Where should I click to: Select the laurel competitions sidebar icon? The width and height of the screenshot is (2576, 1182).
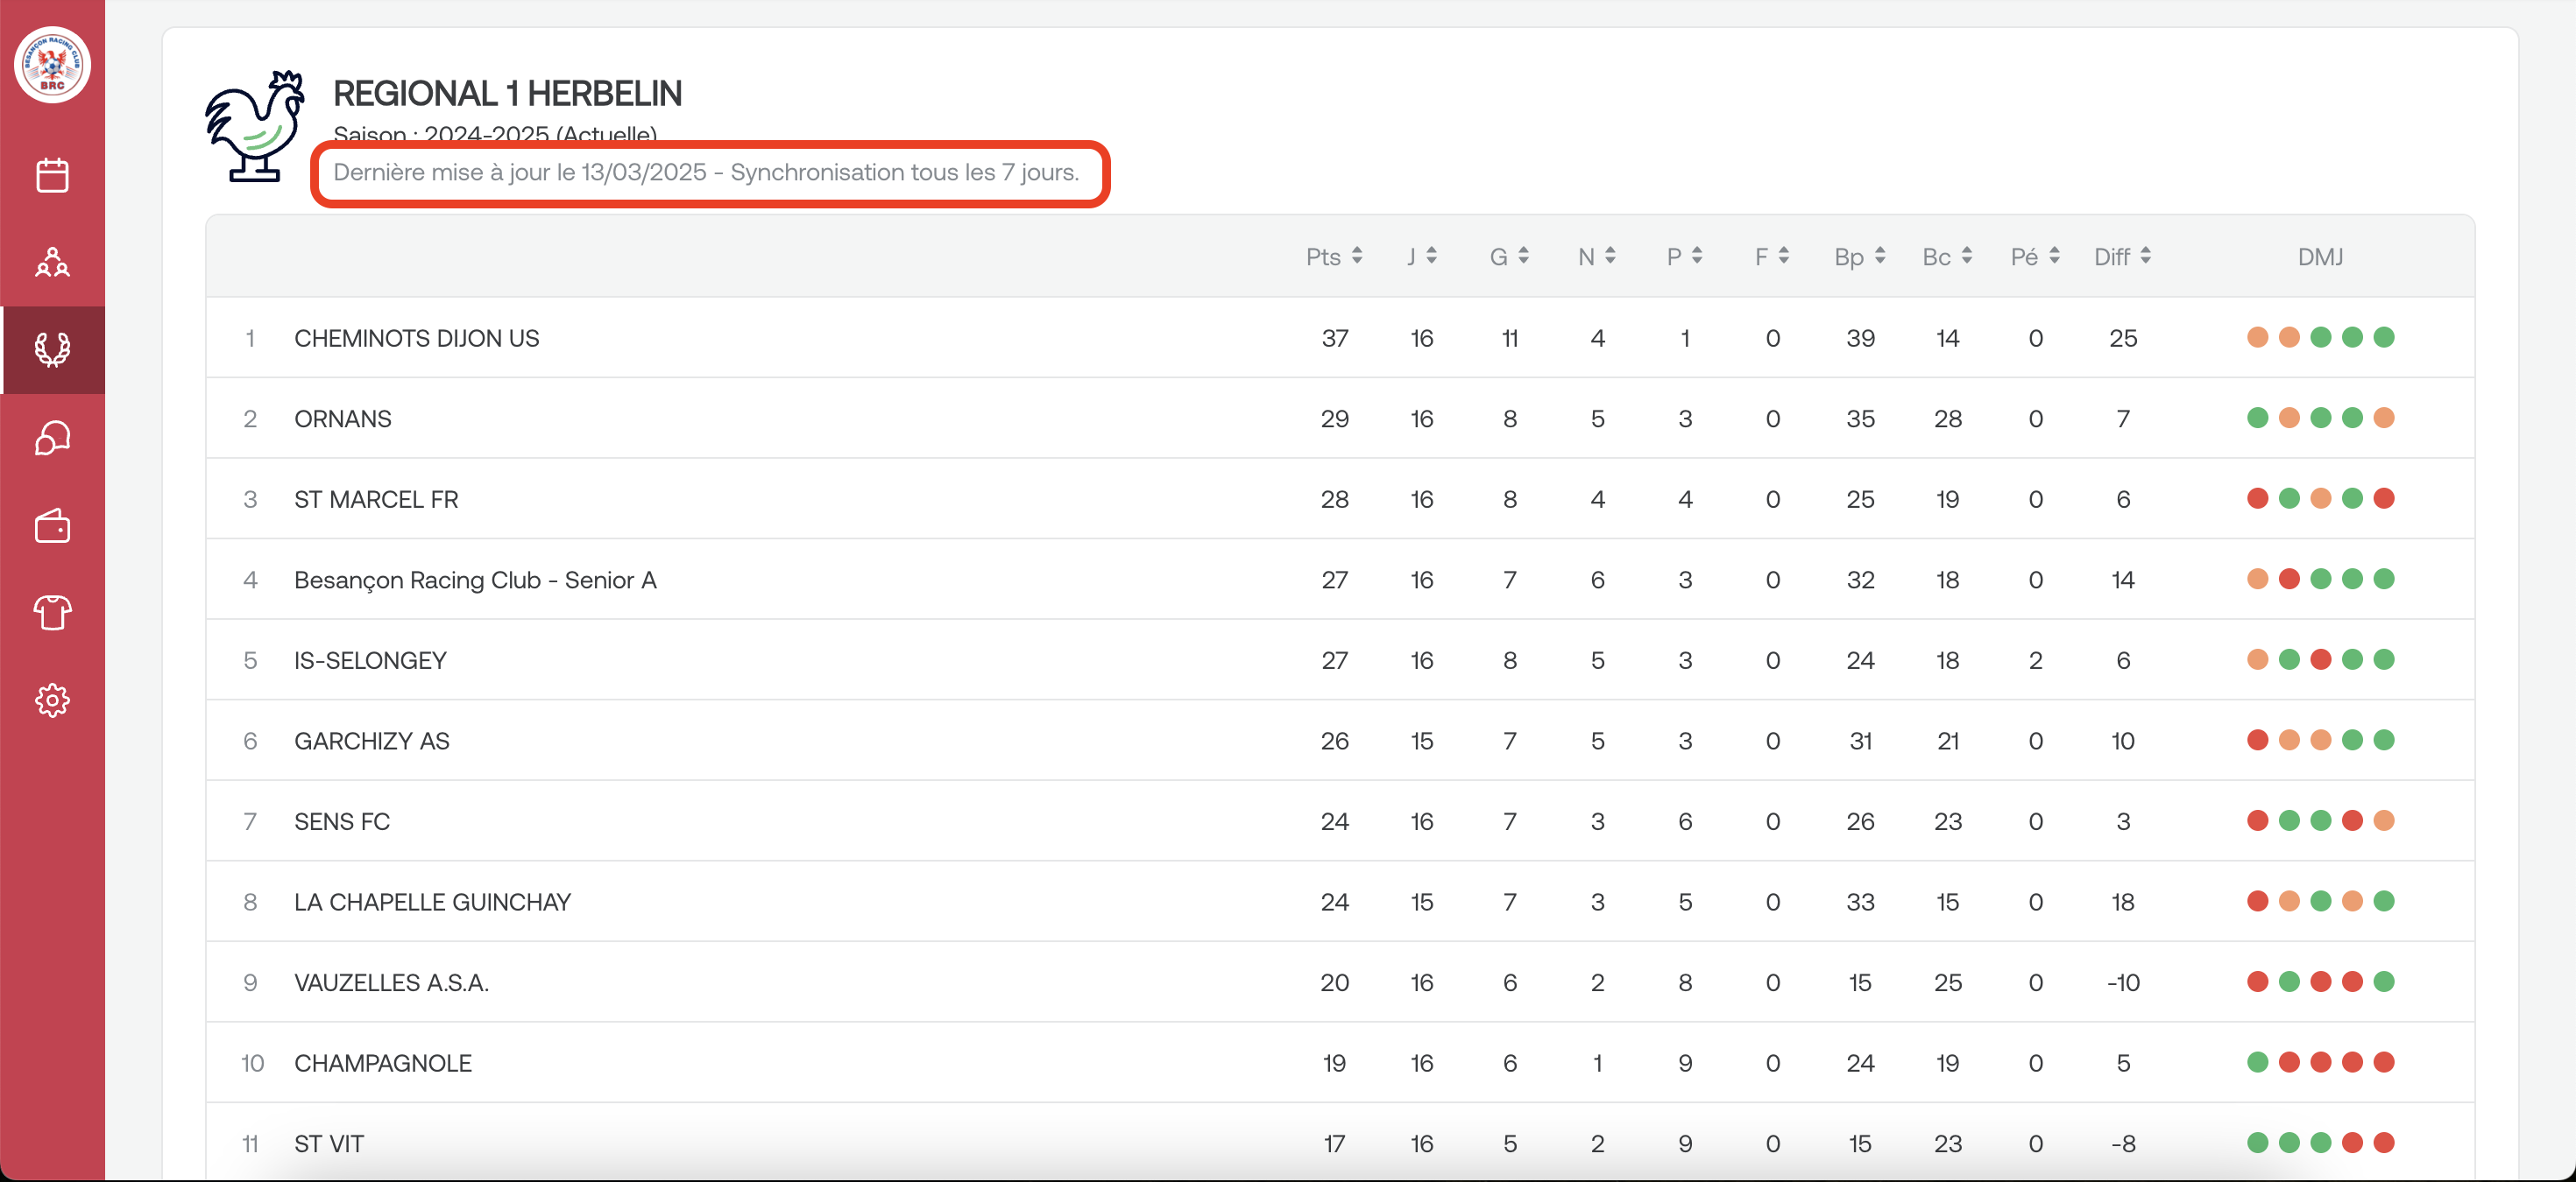(x=52, y=349)
